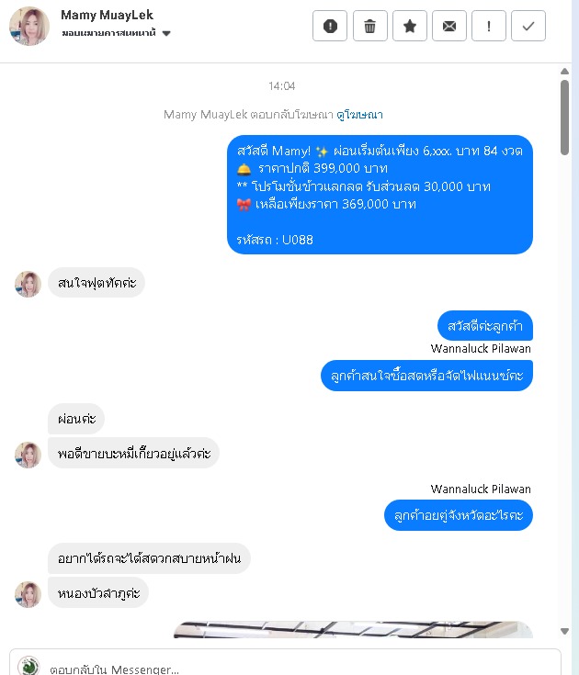
Task: Open the partially visible image attachment
Action: (x=353, y=629)
